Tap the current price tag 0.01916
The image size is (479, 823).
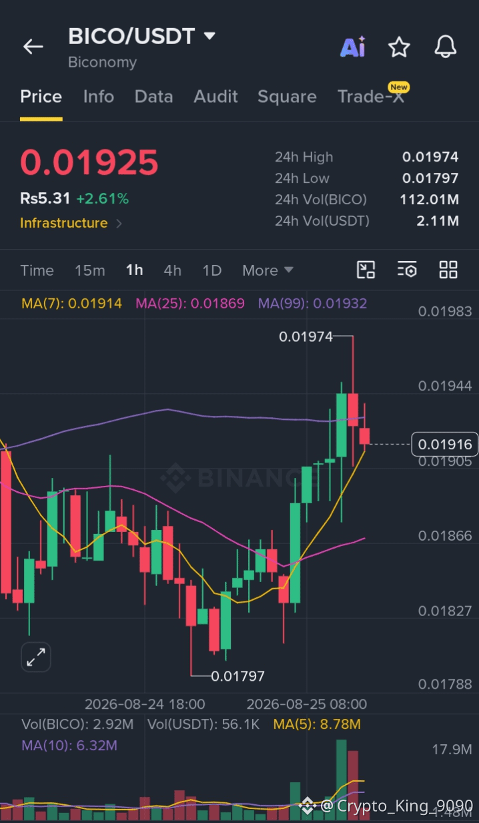(x=444, y=445)
